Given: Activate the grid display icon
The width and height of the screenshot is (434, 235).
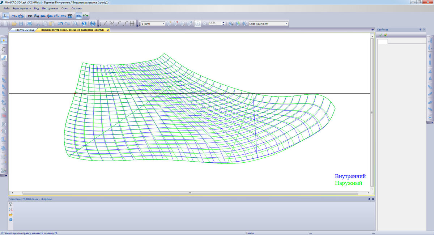Looking at the screenshot, I should coord(131,23).
